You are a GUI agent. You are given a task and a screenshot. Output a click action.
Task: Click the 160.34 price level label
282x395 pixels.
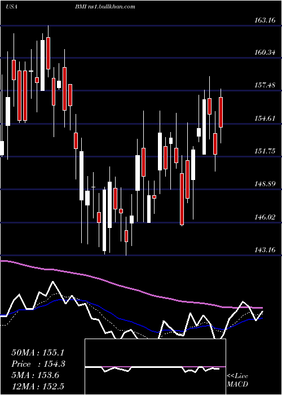click(265, 52)
